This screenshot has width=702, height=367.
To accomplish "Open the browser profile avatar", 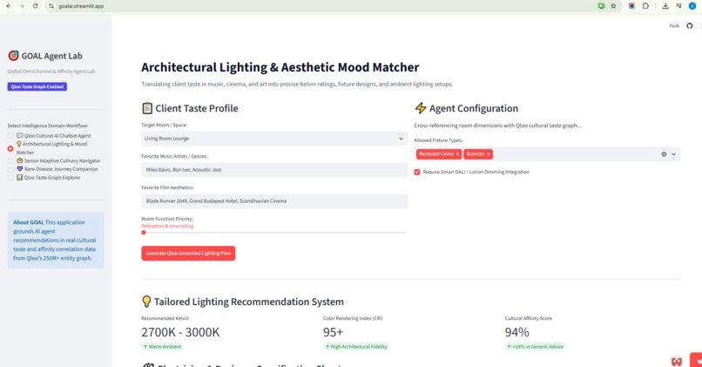I will [x=692, y=6].
